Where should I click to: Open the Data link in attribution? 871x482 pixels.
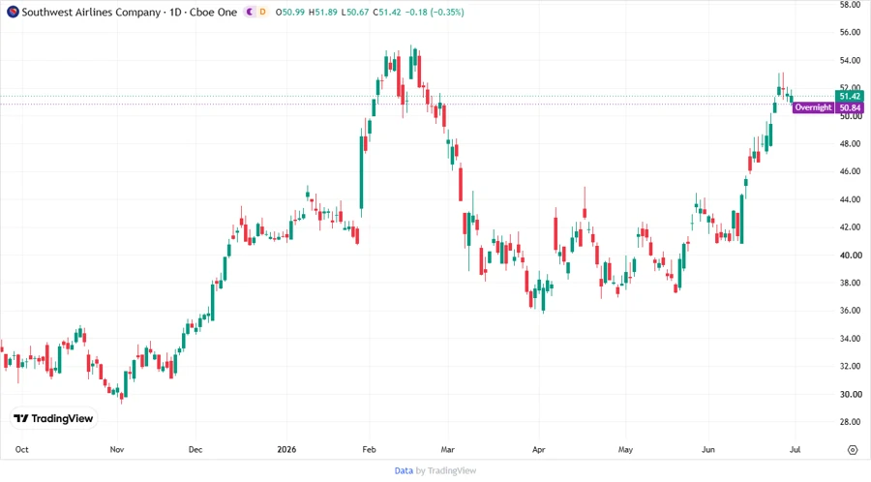(404, 471)
